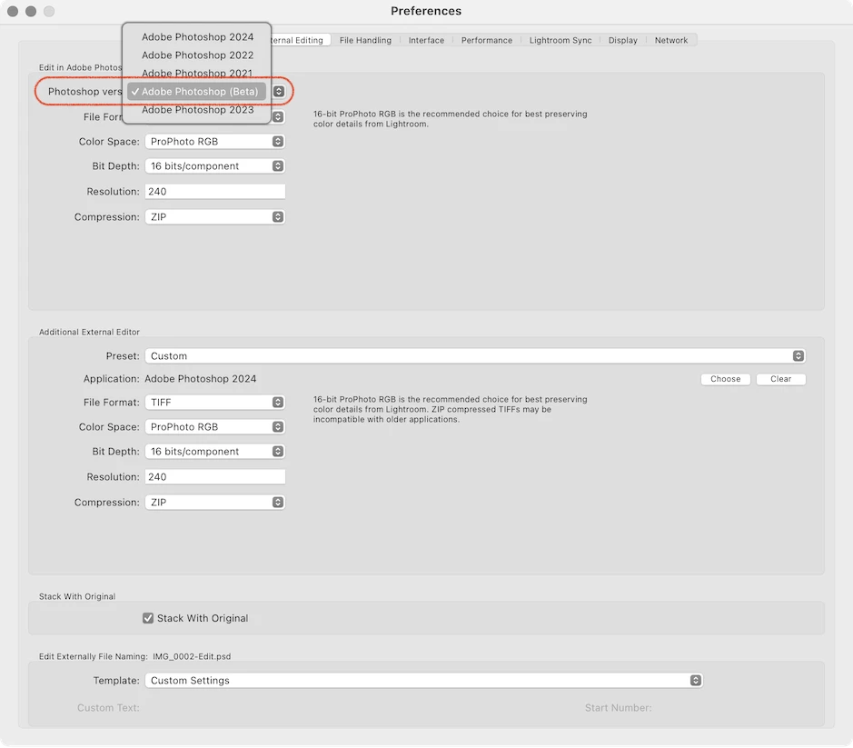Image resolution: width=853 pixels, height=748 pixels.
Task: Open the Additional External Editor Compression dropdown
Action: (215, 502)
